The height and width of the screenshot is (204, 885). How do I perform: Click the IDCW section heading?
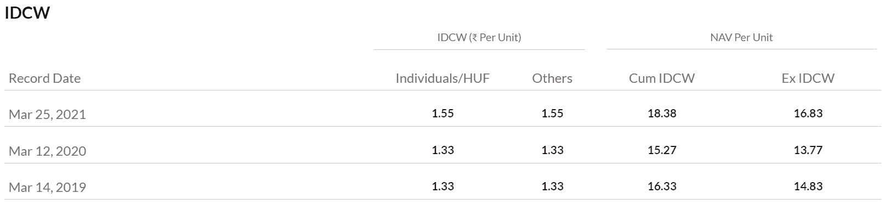(27, 13)
